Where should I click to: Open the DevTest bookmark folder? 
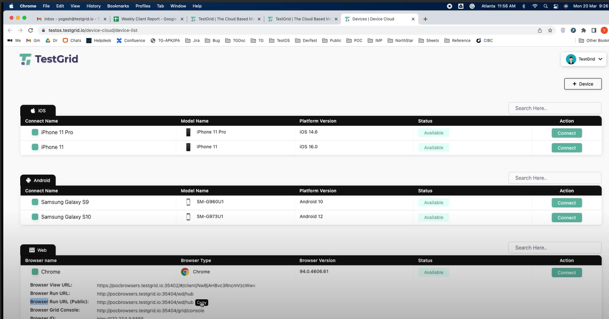[x=306, y=40]
